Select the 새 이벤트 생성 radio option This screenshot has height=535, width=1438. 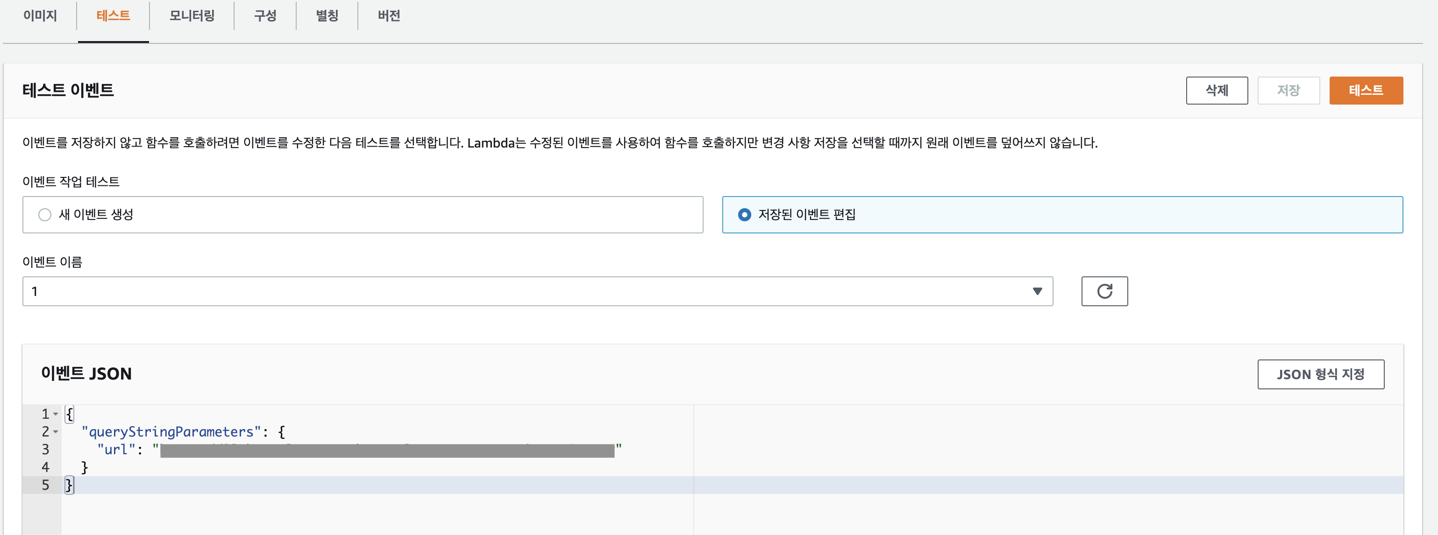(x=45, y=215)
